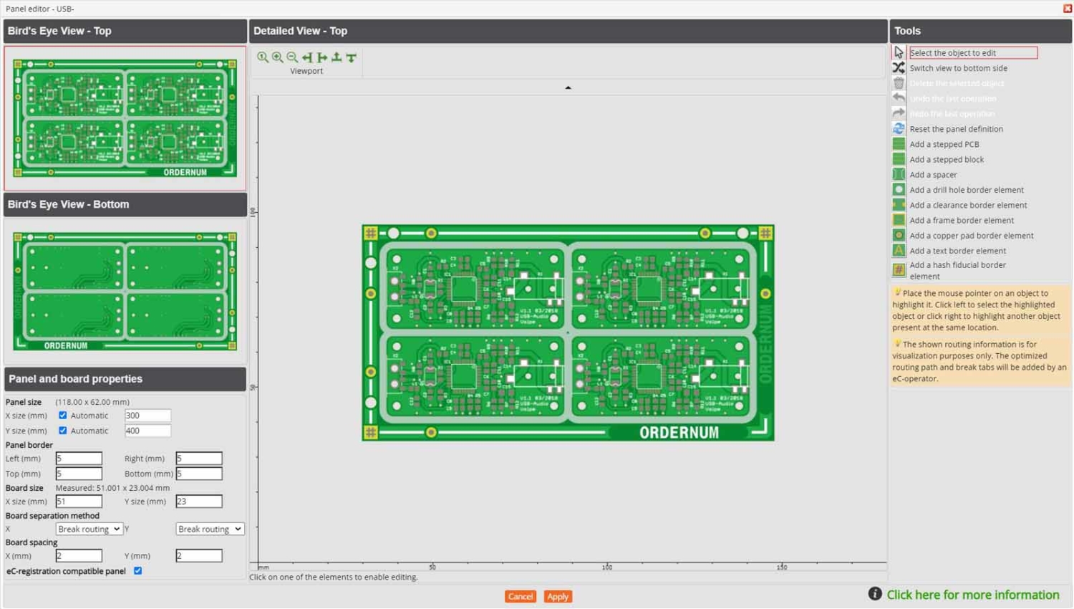Click the zoom in magnifier icon
Screen dimensions: 1074x609
click(277, 57)
